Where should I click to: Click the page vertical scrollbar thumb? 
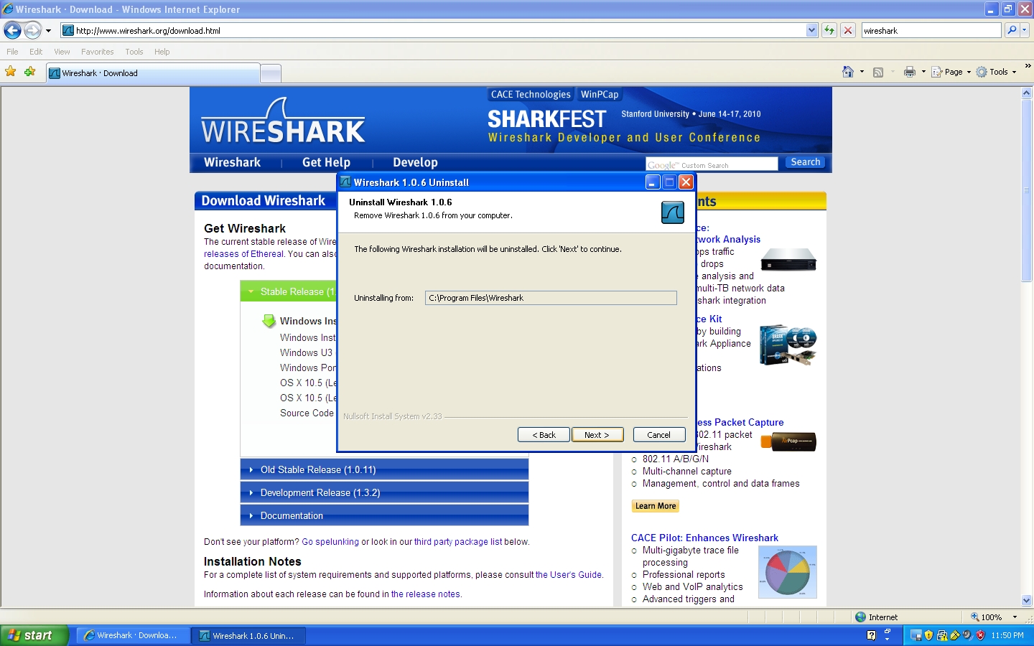pos(1026,191)
